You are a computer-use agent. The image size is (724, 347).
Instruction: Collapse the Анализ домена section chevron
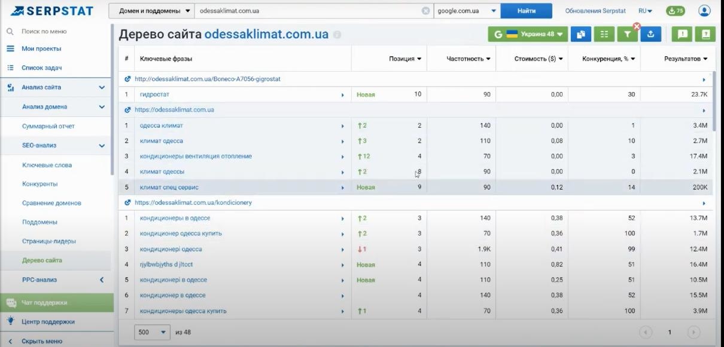[x=102, y=107]
